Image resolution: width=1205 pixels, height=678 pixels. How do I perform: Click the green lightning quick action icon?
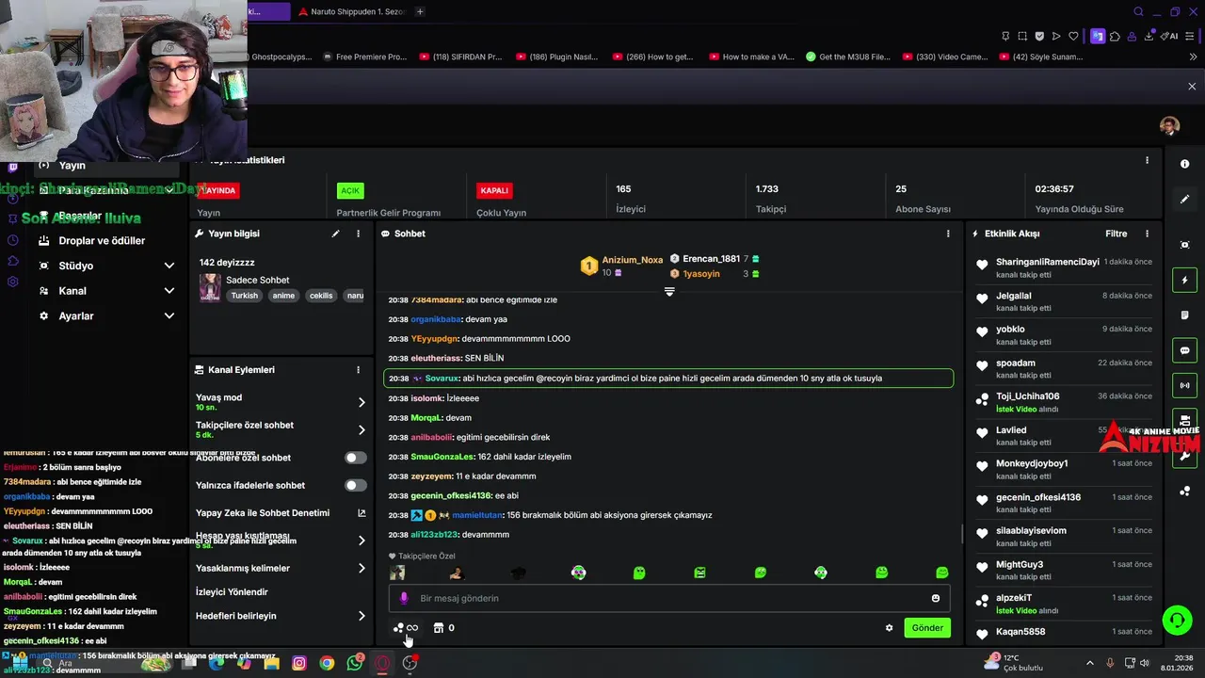point(1185,281)
